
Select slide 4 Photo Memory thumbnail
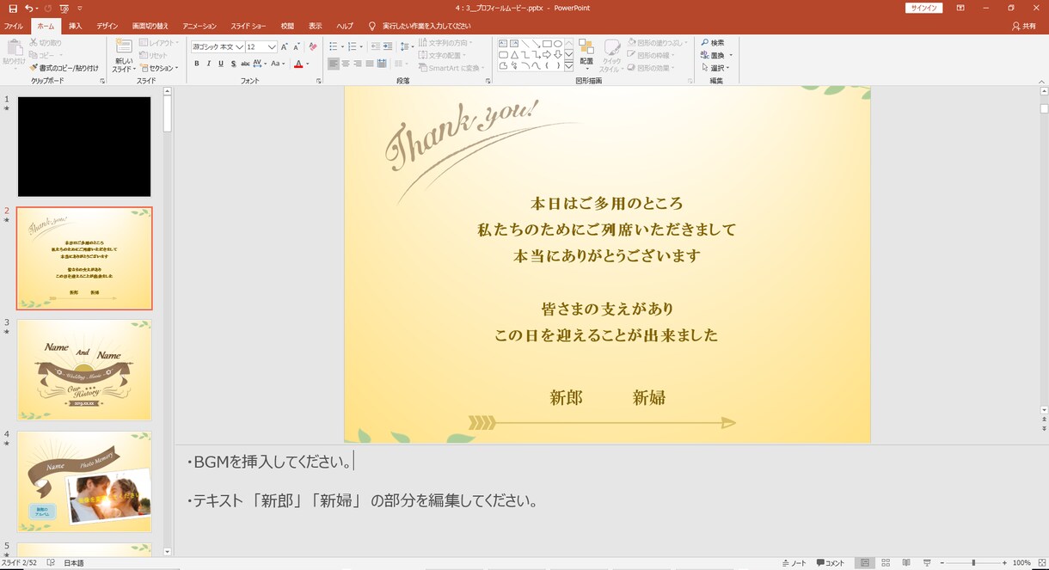(84, 481)
